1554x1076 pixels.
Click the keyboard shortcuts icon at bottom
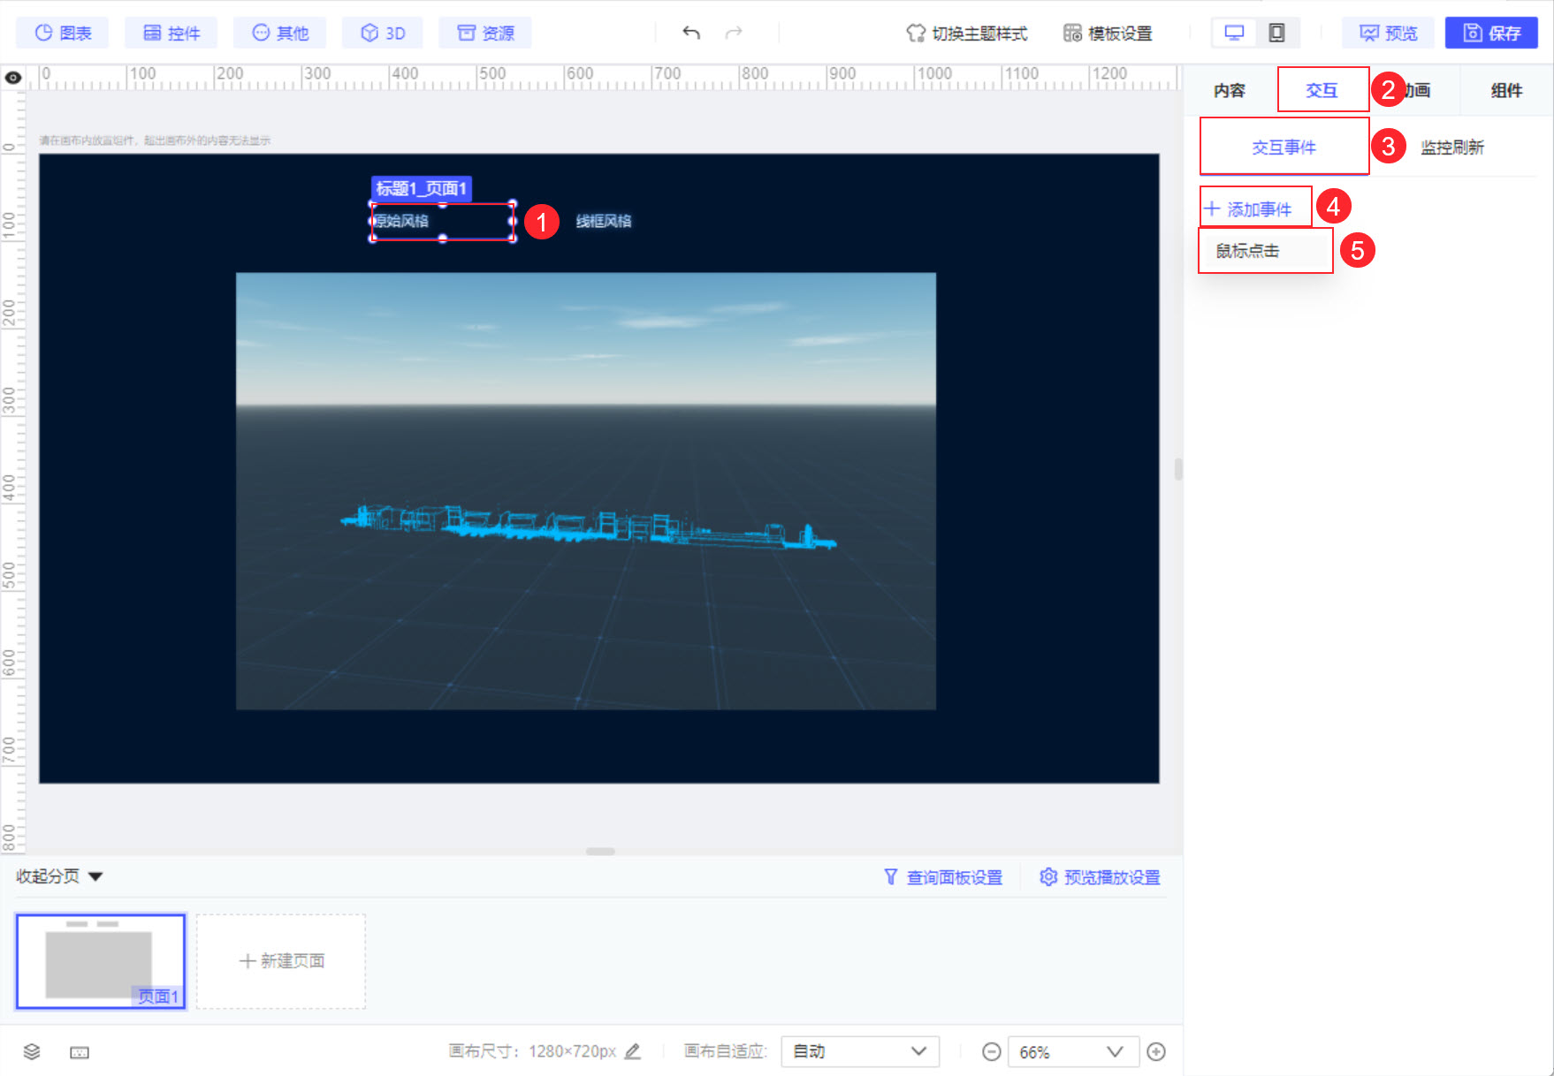pos(80,1051)
